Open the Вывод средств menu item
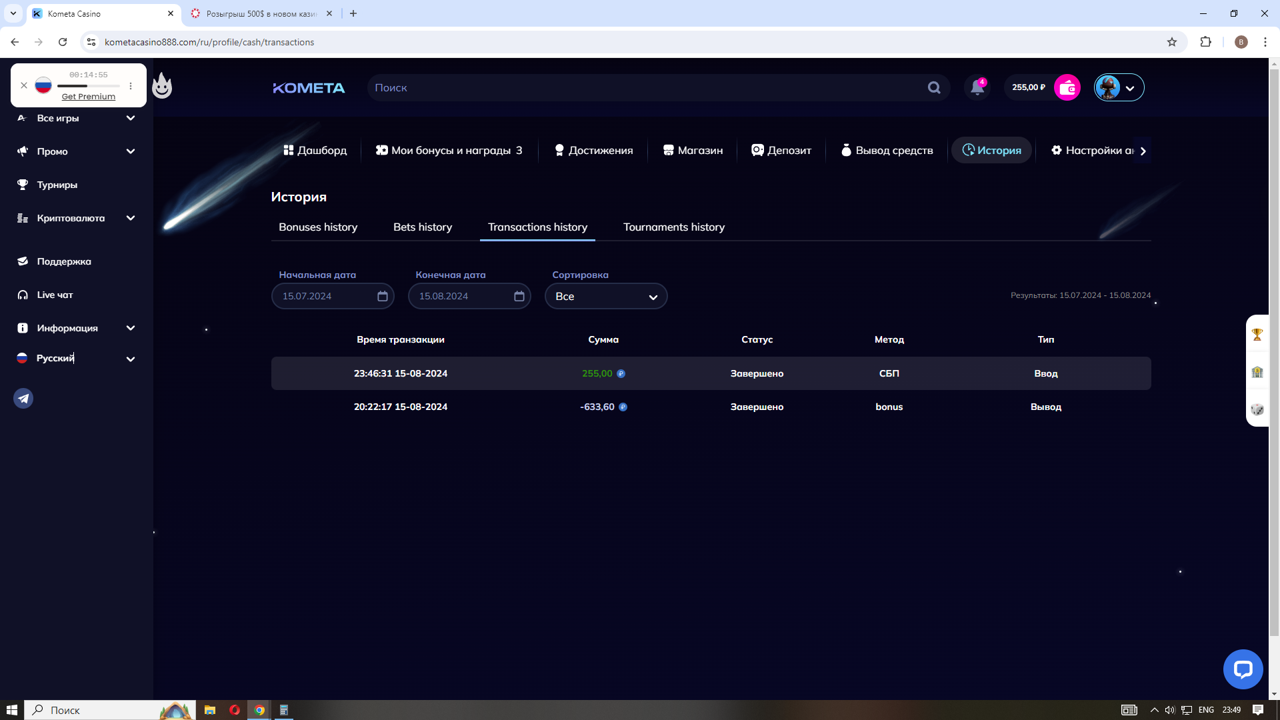The height and width of the screenshot is (720, 1280). tap(887, 151)
